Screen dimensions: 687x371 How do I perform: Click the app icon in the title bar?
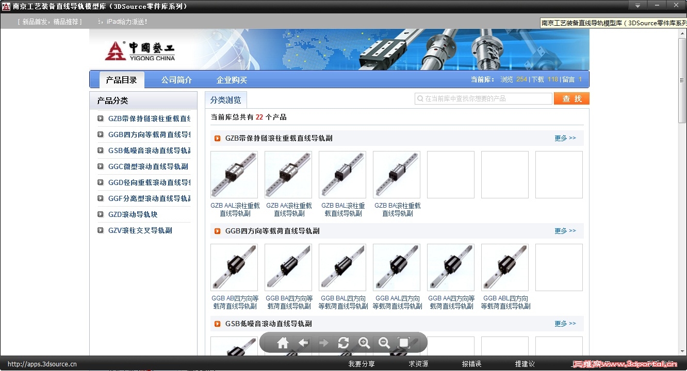[6, 6]
